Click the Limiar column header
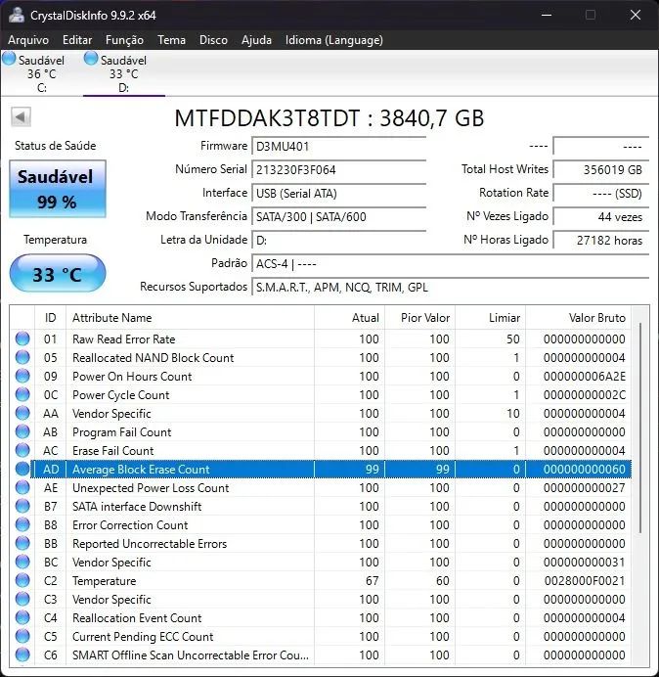The height and width of the screenshot is (677, 659). point(490,318)
